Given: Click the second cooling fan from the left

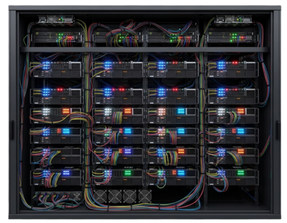Looking at the screenshot, I should coord(115,196).
